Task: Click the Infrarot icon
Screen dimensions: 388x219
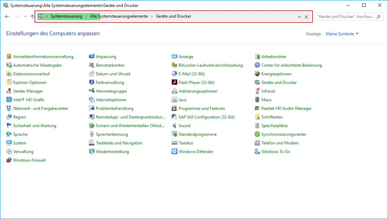Action: point(257,91)
